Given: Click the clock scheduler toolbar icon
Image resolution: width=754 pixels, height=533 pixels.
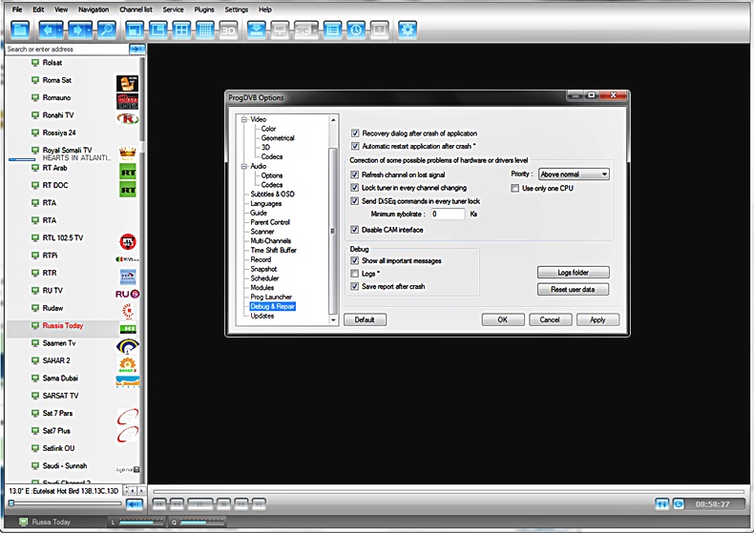Looking at the screenshot, I should coord(356,30).
